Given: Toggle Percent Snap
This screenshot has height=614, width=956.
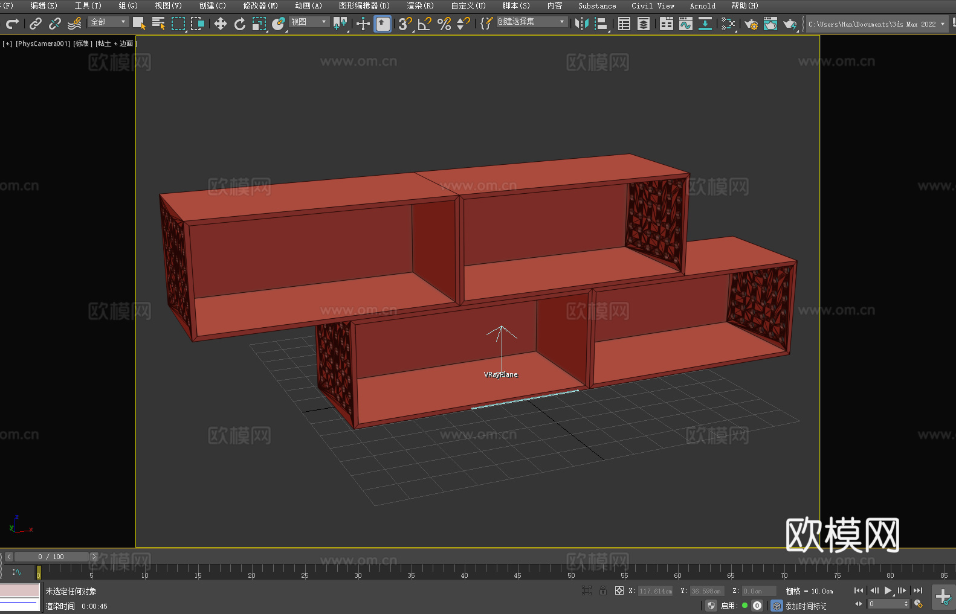Looking at the screenshot, I should pyautogui.click(x=444, y=24).
